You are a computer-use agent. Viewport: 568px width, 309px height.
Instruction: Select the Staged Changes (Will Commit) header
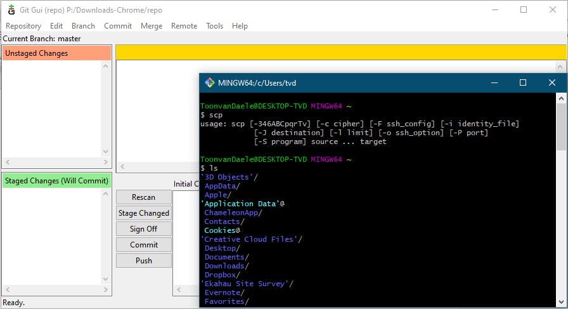pos(56,181)
